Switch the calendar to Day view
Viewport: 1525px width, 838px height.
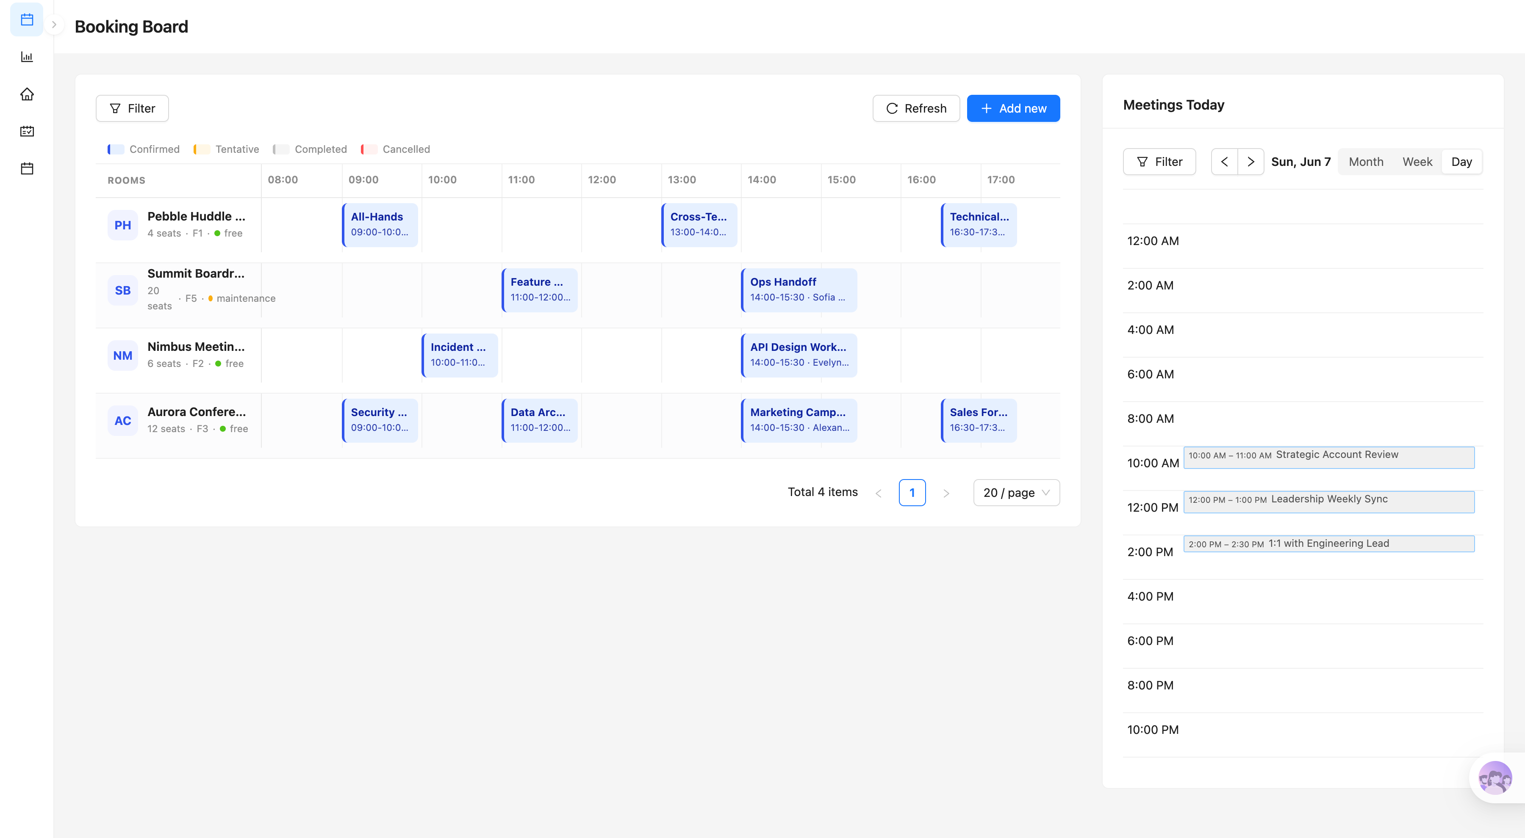pyautogui.click(x=1461, y=161)
